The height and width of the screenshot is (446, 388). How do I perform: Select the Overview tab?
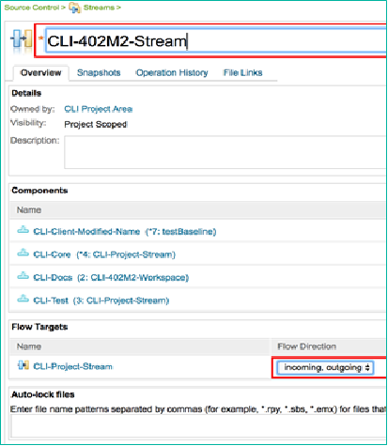point(41,72)
